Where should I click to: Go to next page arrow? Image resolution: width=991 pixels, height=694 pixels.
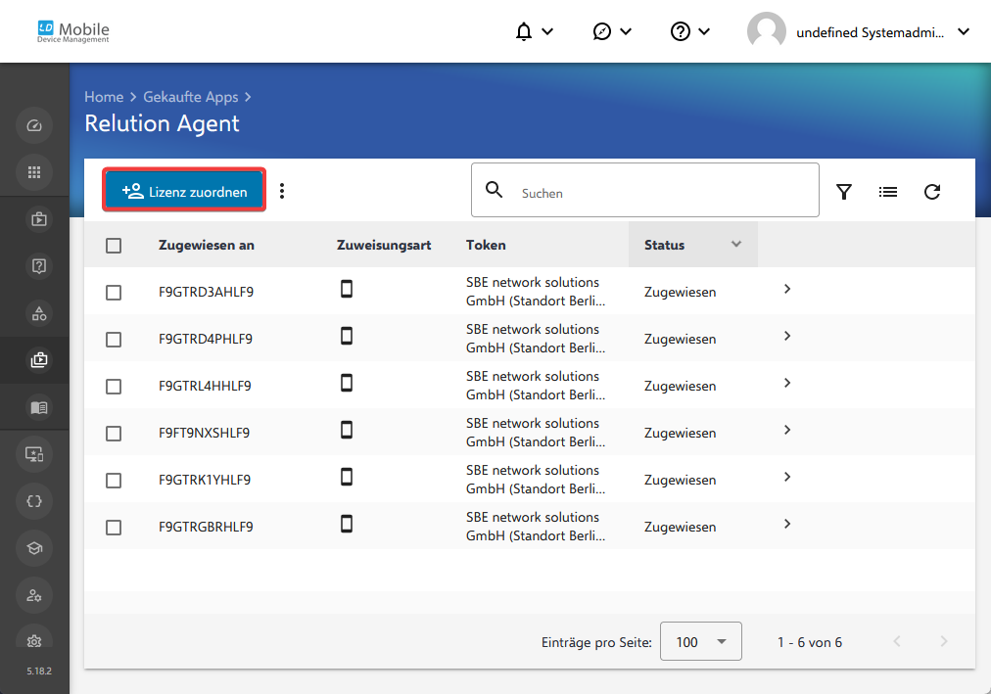point(944,641)
